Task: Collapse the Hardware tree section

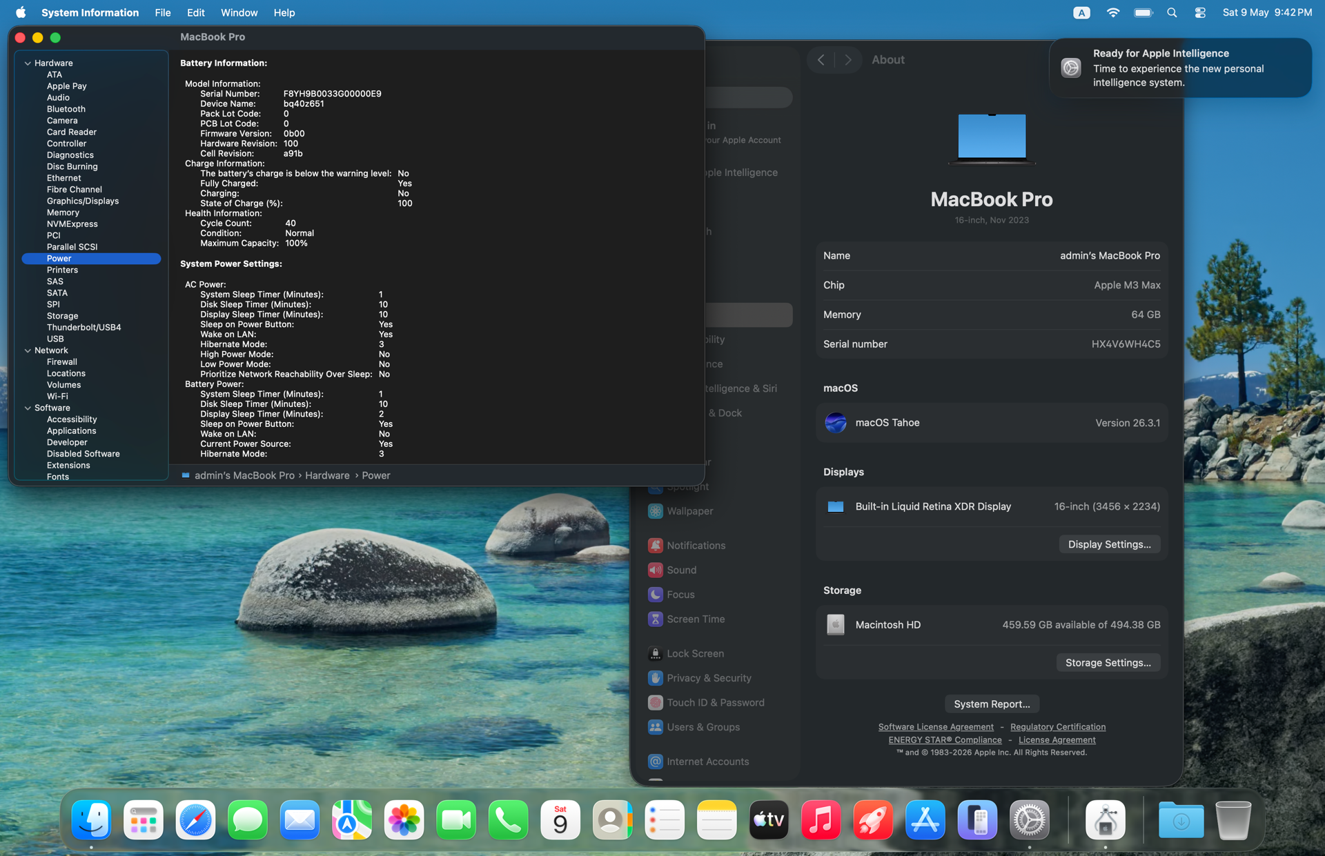Action: coord(28,63)
